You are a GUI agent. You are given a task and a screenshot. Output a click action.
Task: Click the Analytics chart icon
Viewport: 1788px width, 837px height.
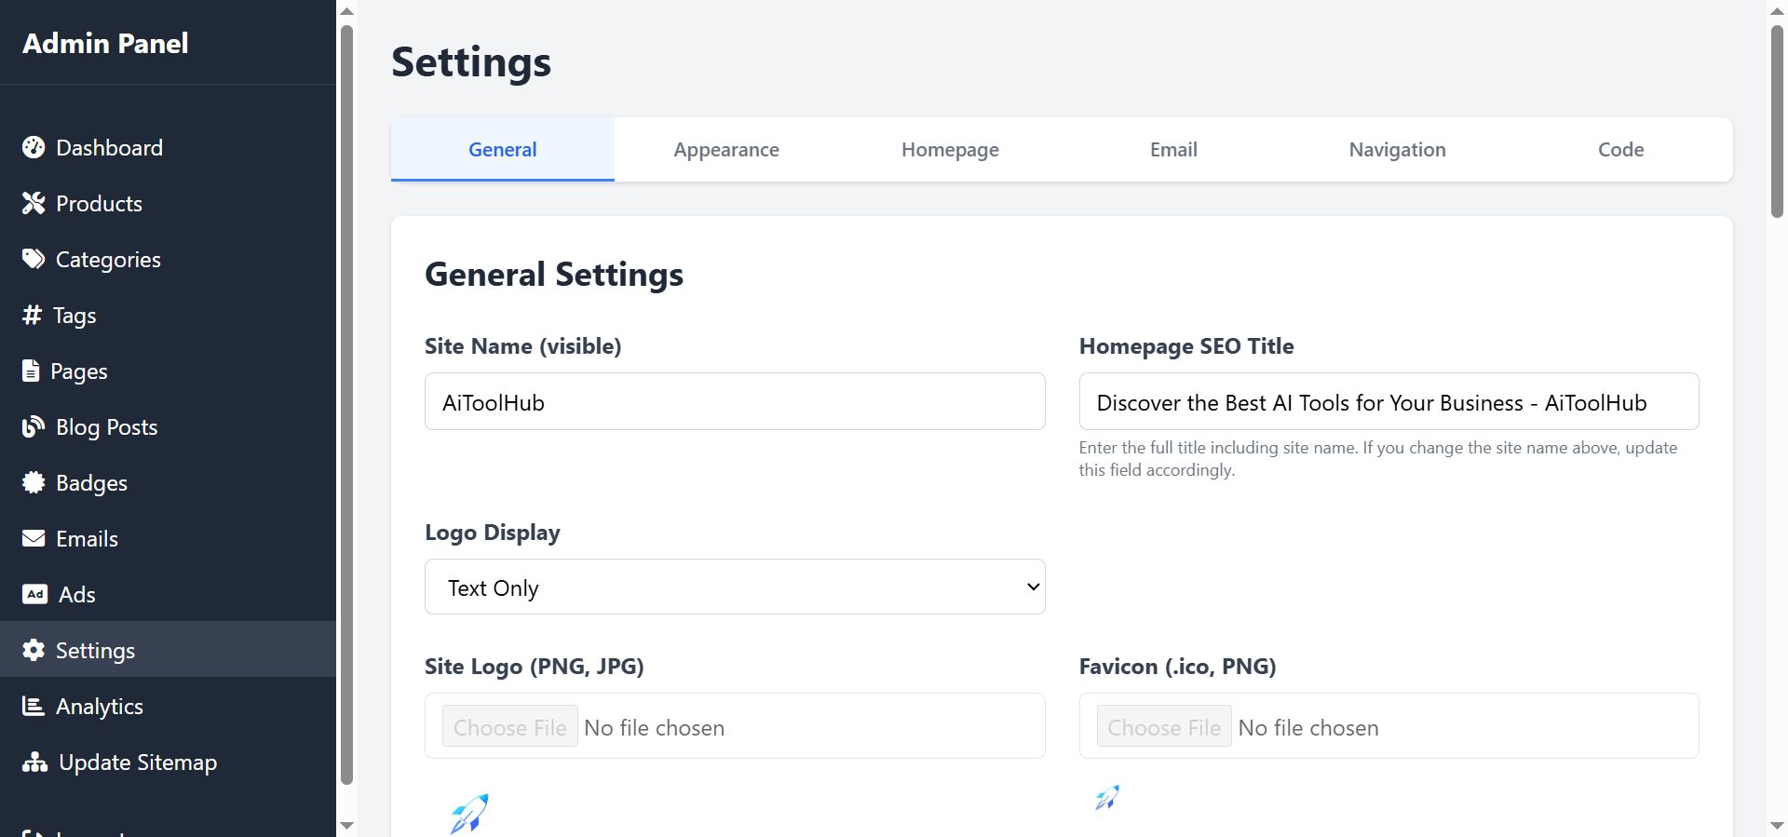34,706
